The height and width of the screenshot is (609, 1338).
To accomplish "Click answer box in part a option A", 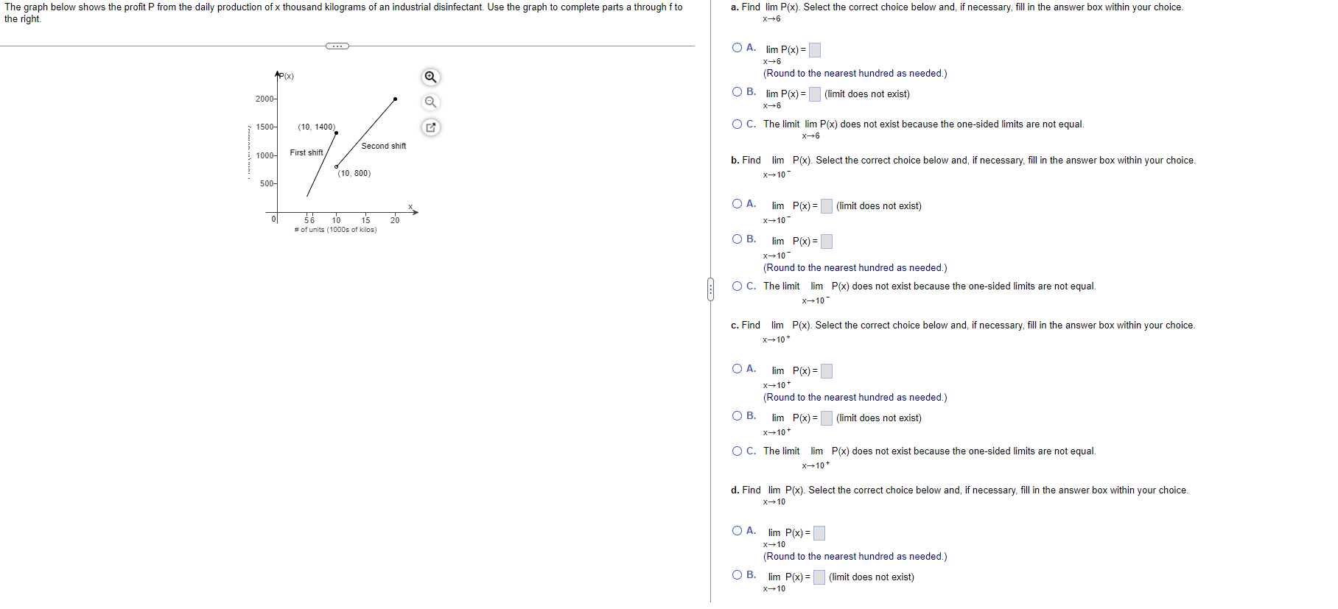I will (815, 50).
